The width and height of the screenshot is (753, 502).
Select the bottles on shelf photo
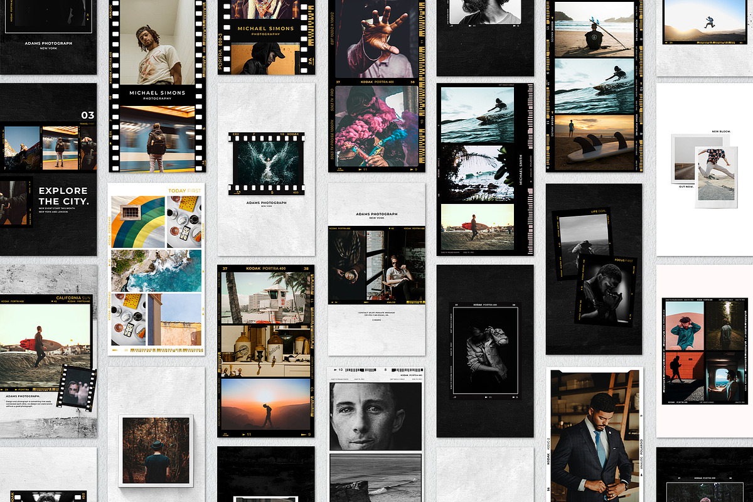coord(266,350)
